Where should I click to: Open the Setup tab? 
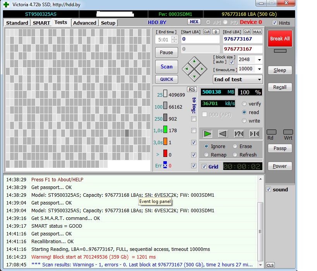[108, 23]
